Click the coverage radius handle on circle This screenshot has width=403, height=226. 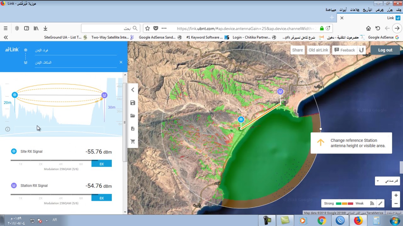pos(321,129)
